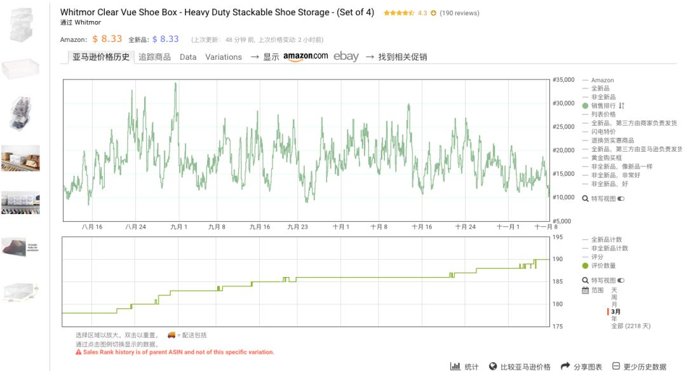Switch to the 追踪商品 tab
The width and height of the screenshot is (686, 371).
point(154,57)
